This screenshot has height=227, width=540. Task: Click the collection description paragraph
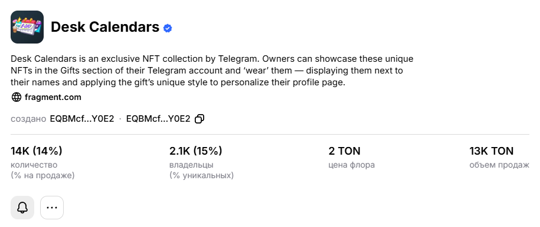point(212,71)
